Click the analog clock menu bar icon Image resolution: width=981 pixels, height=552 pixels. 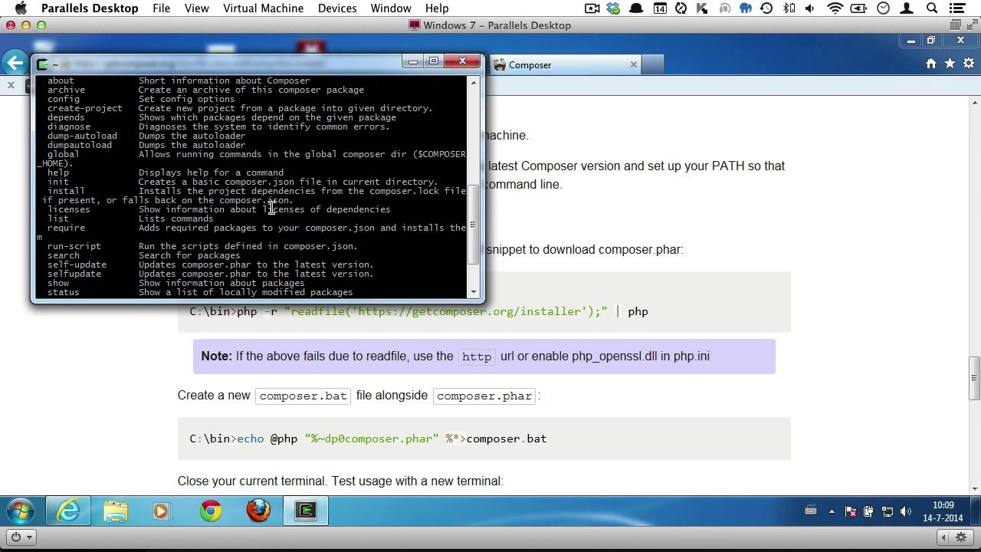[x=884, y=8]
